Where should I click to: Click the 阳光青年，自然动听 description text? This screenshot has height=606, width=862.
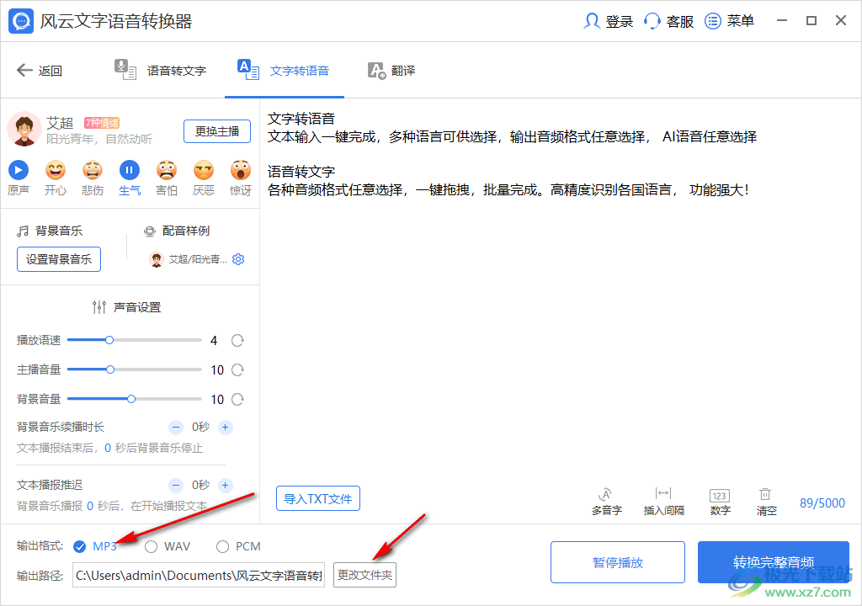(99, 139)
